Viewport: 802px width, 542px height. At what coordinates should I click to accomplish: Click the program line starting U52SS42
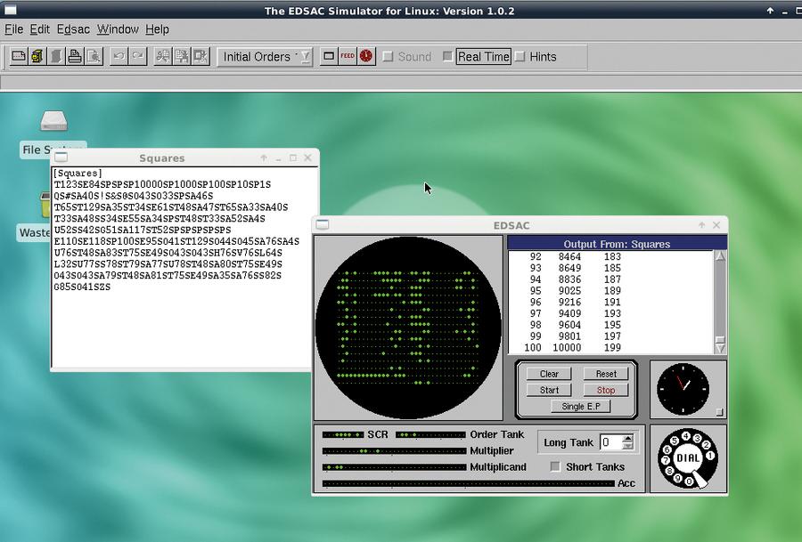143,230
